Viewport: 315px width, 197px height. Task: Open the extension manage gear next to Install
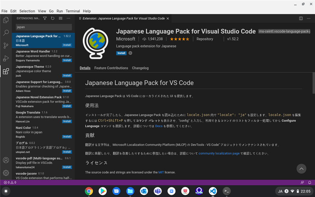pos(130,53)
